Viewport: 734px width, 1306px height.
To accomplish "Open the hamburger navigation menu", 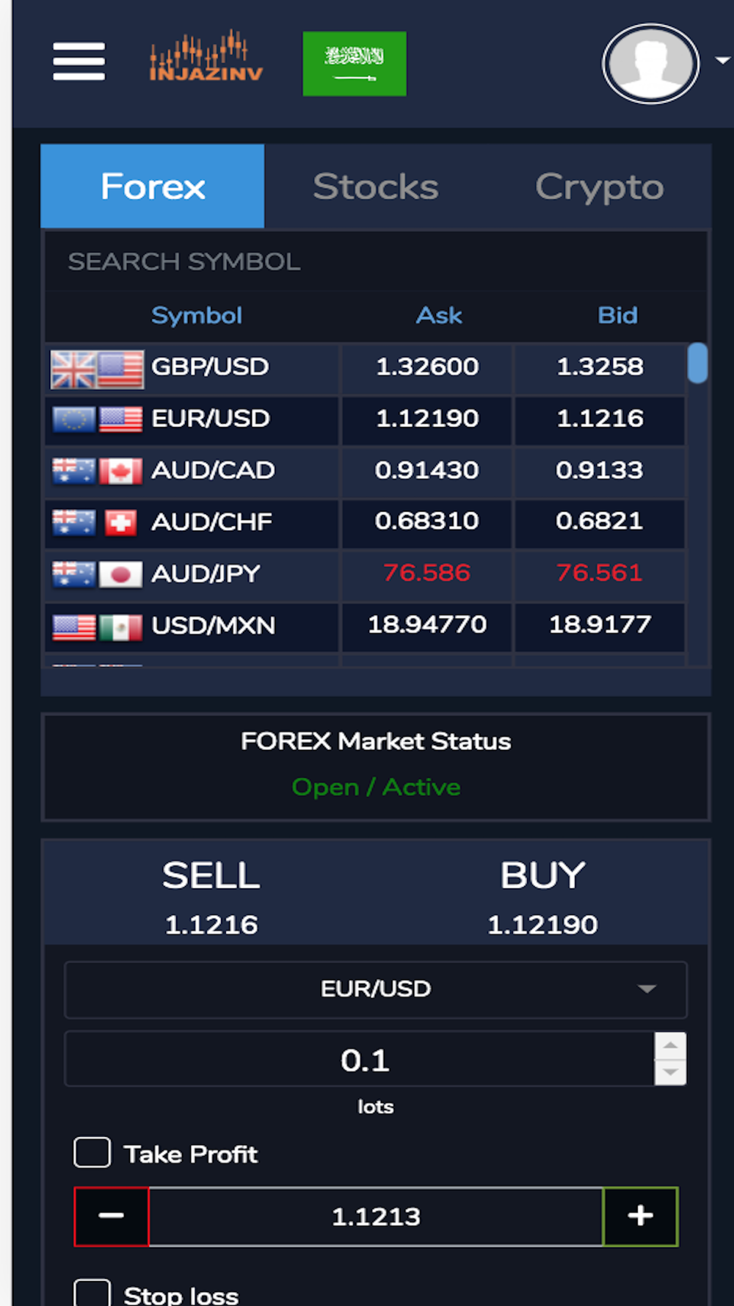I will [79, 61].
